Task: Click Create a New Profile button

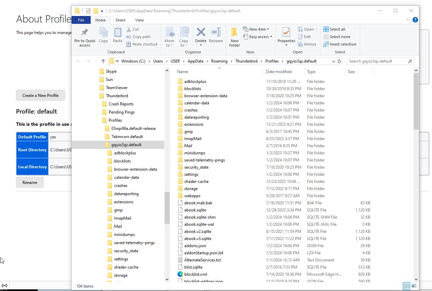Action: [x=41, y=96]
